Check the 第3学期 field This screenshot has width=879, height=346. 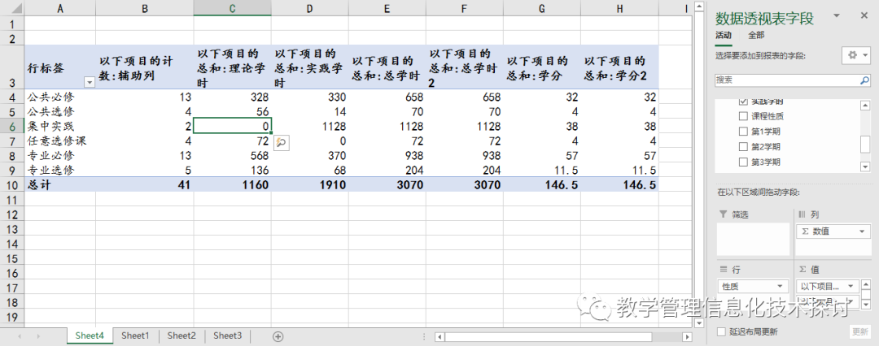(743, 162)
